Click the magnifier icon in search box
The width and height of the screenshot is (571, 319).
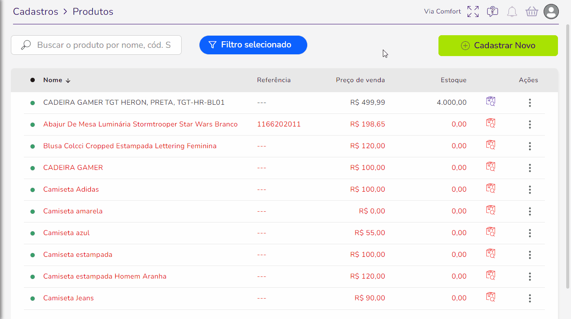click(26, 45)
